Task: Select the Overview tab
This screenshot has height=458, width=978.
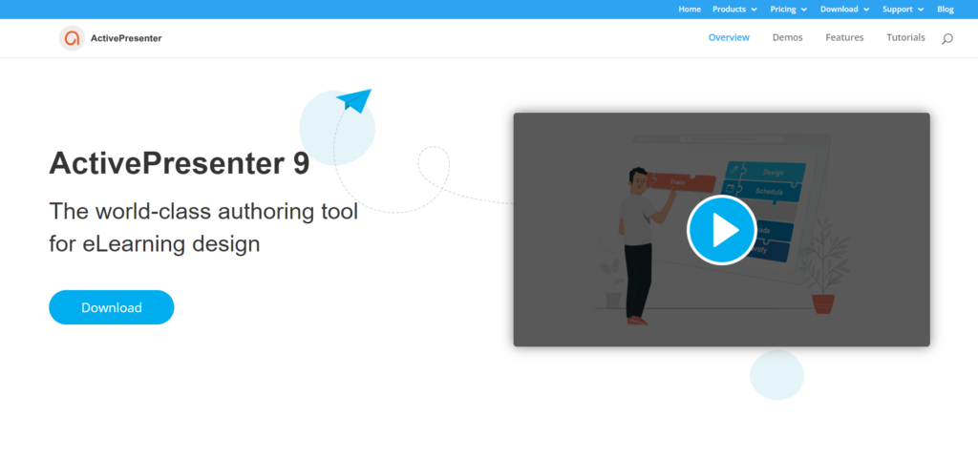Action: (x=729, y=37)
